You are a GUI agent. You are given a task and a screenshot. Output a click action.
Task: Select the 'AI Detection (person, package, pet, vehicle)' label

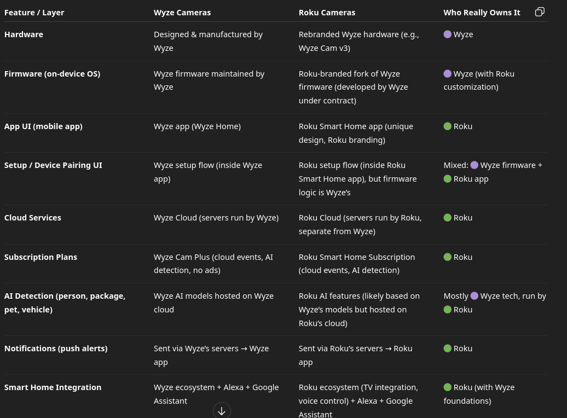tap(65, 303)
